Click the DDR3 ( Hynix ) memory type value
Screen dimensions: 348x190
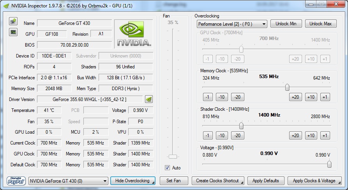point(125,89)
